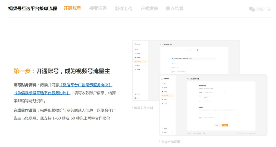
Task: Open the notification bell in the front sidebar
Action: point(162,128)
